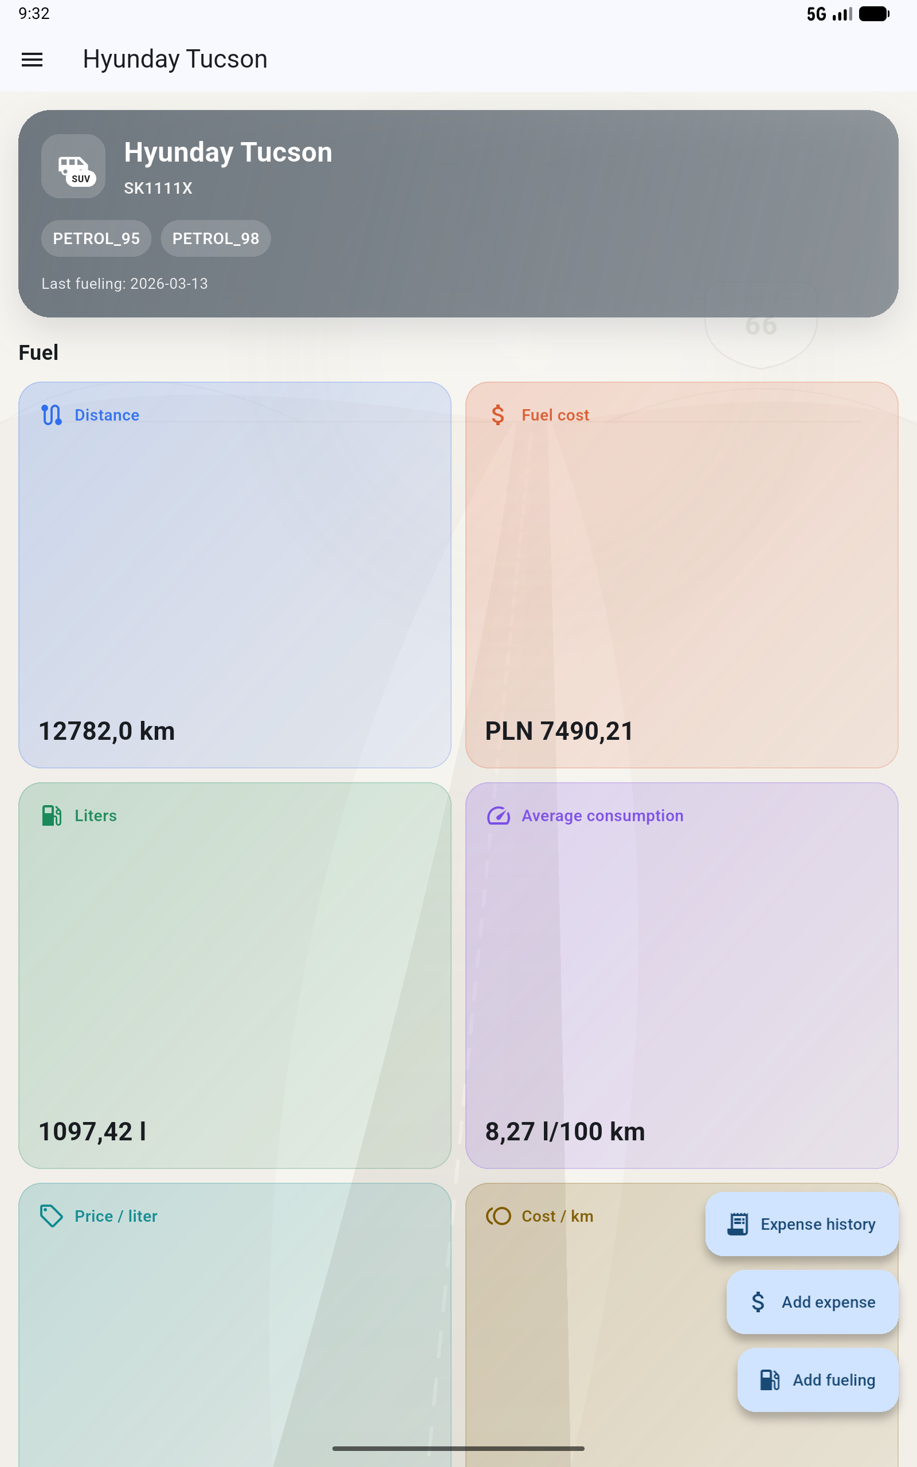
Task: Open the Liters card showing 1097,42 l
Action: [x=235, y=975]
